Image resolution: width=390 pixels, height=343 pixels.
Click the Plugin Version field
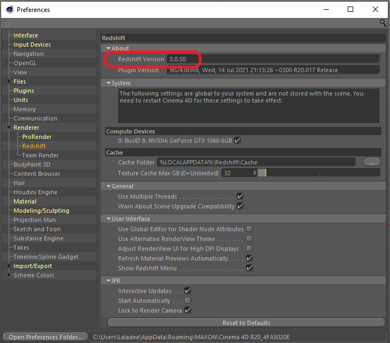click(x=273, y=70)
